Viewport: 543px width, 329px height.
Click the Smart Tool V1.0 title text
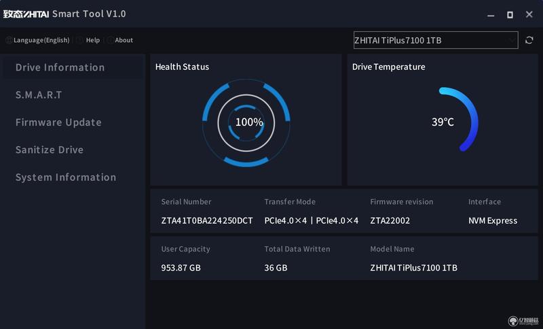89,14
